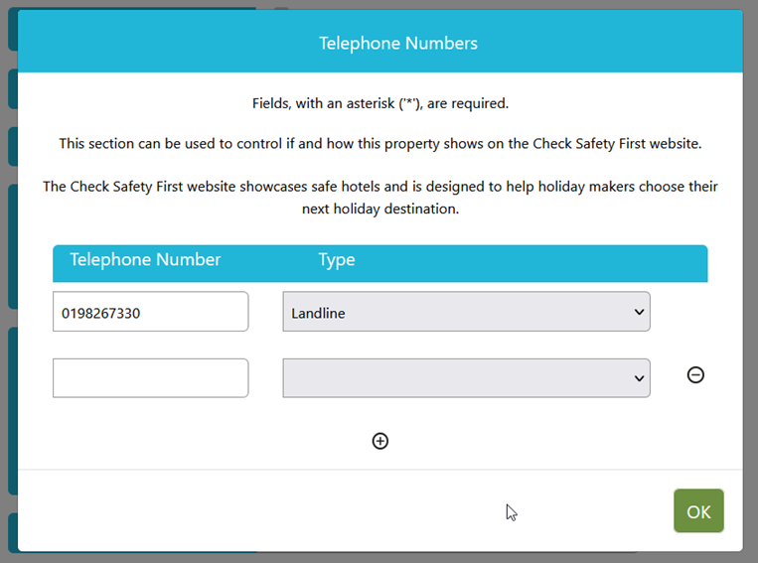Click the dimmed backdrop left of the dialog
The image size is (758, 563).
(9, 280)
